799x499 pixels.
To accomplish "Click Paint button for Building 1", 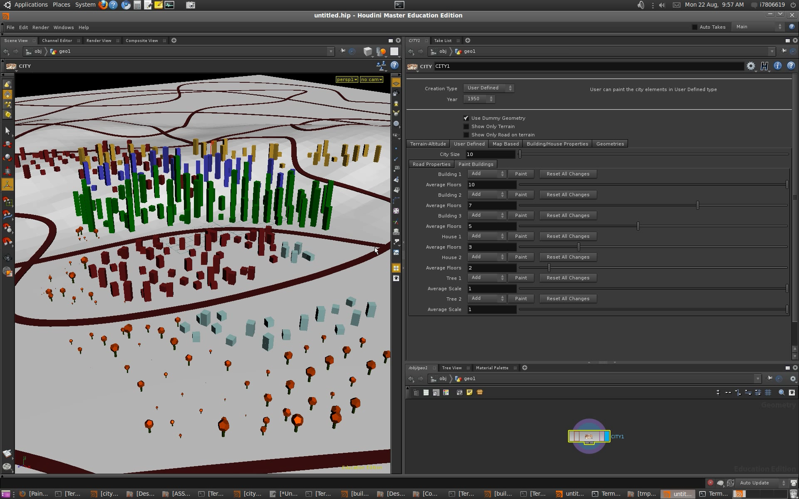I will 521,174.
